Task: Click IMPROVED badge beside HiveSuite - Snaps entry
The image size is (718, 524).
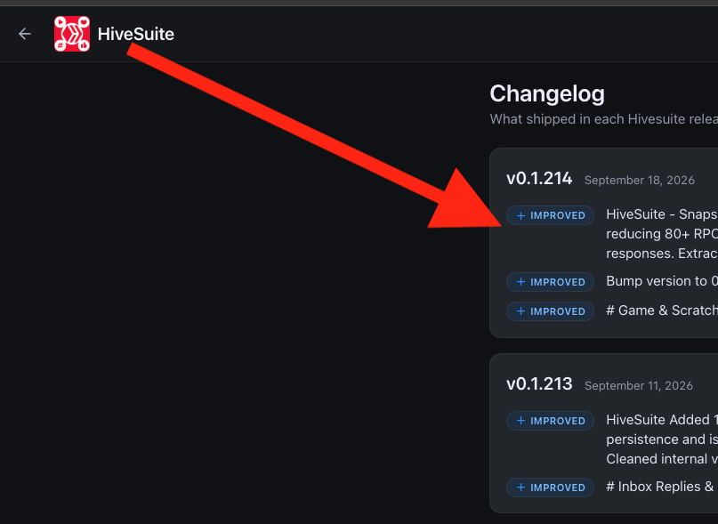Action: pos(550,215)
